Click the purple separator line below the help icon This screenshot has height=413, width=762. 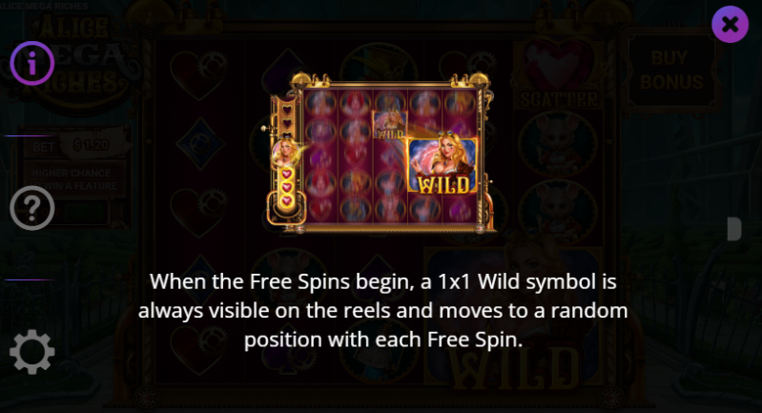tap(31, 280)
